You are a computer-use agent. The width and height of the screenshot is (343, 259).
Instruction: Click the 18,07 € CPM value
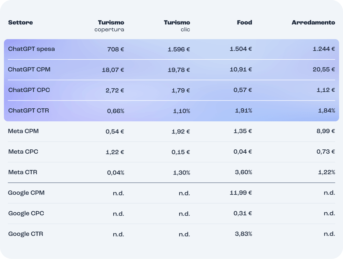click(x=113, y=70)
